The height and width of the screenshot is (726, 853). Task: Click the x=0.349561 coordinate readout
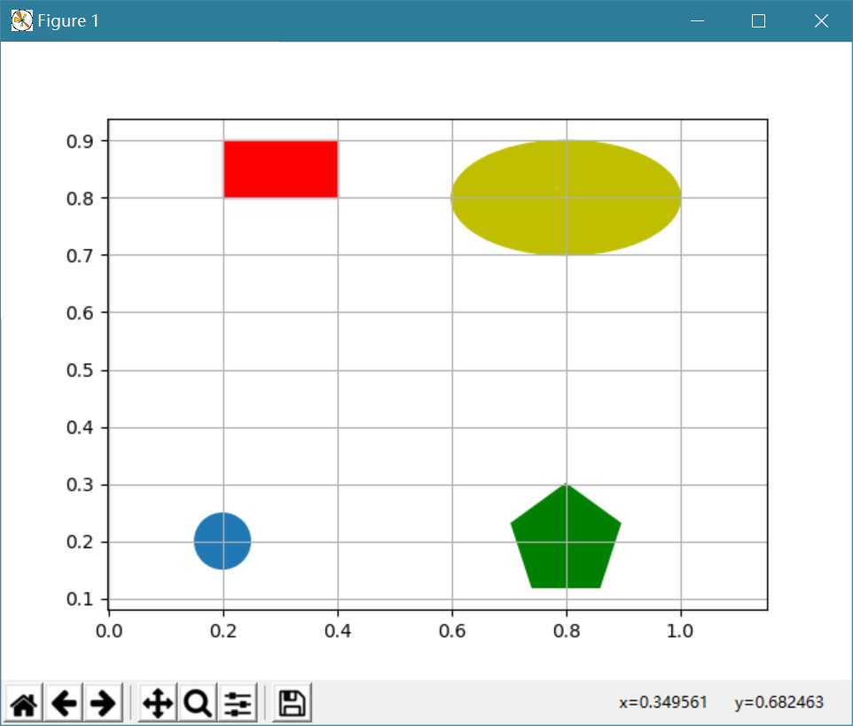pos(662,702)
